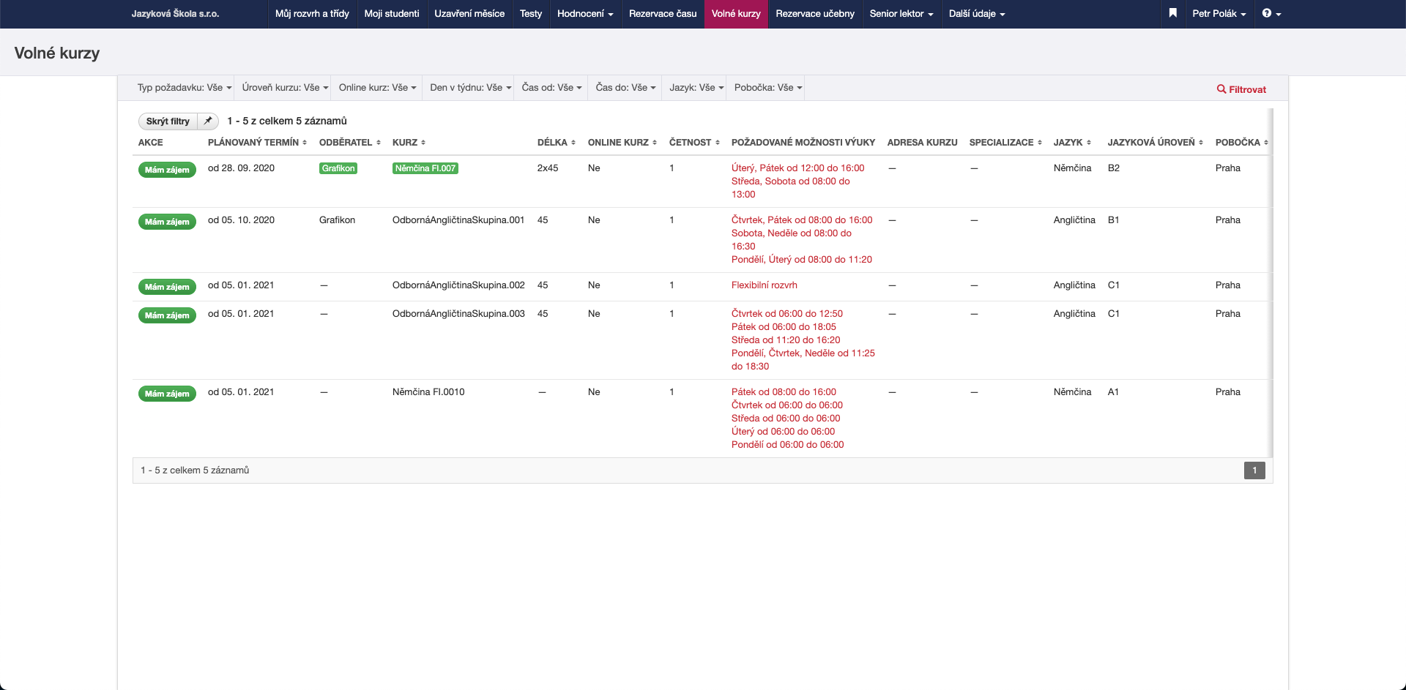Image resolution: width=1406 pixels, height=690 pixels.
Task: Click page 1 pagination button
Action: [1254, 470]
